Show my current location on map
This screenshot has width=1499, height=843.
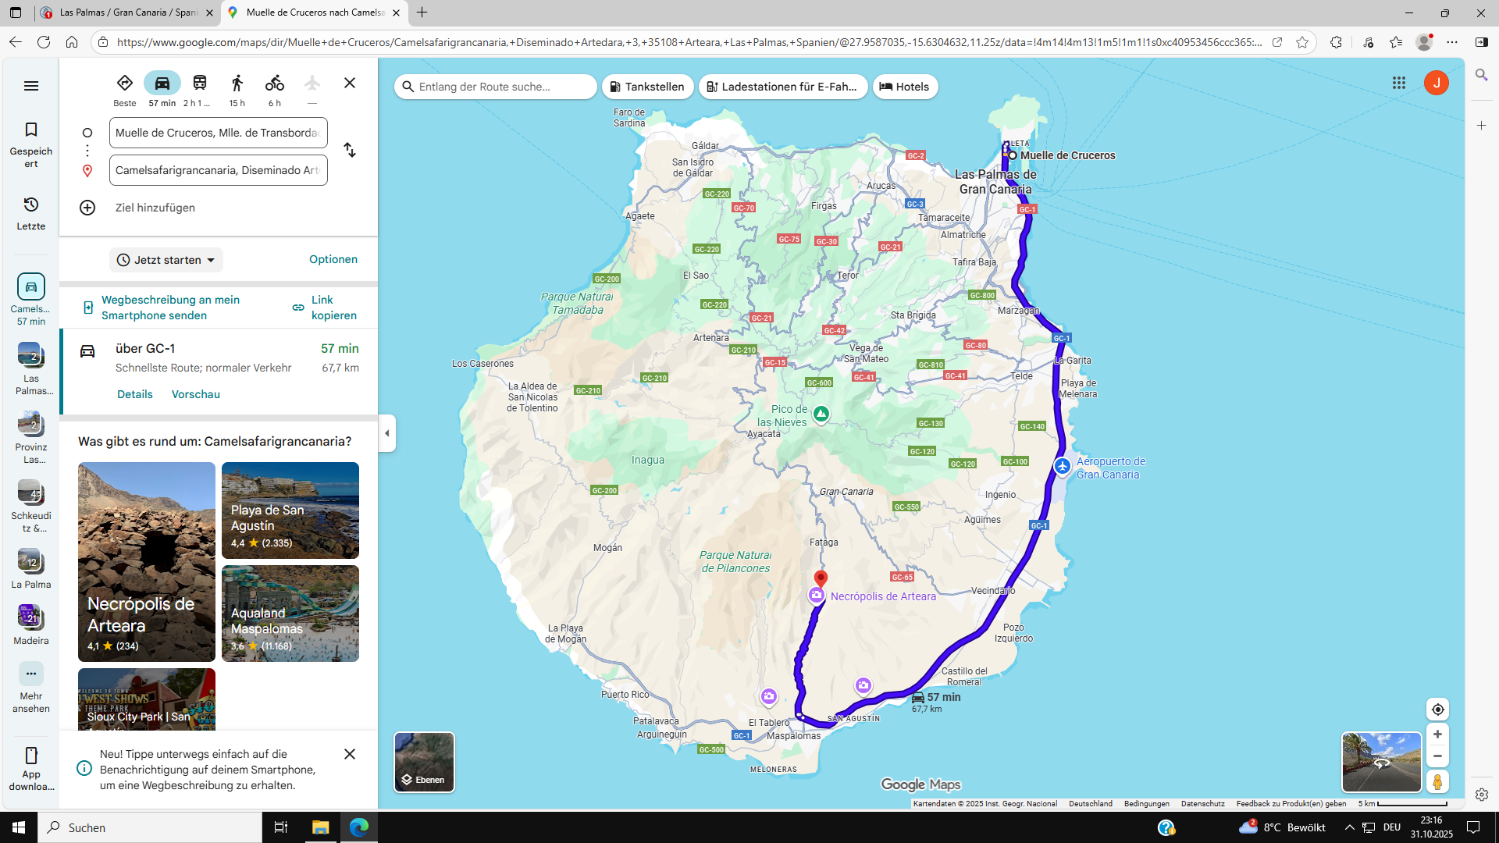[1437, 710]
